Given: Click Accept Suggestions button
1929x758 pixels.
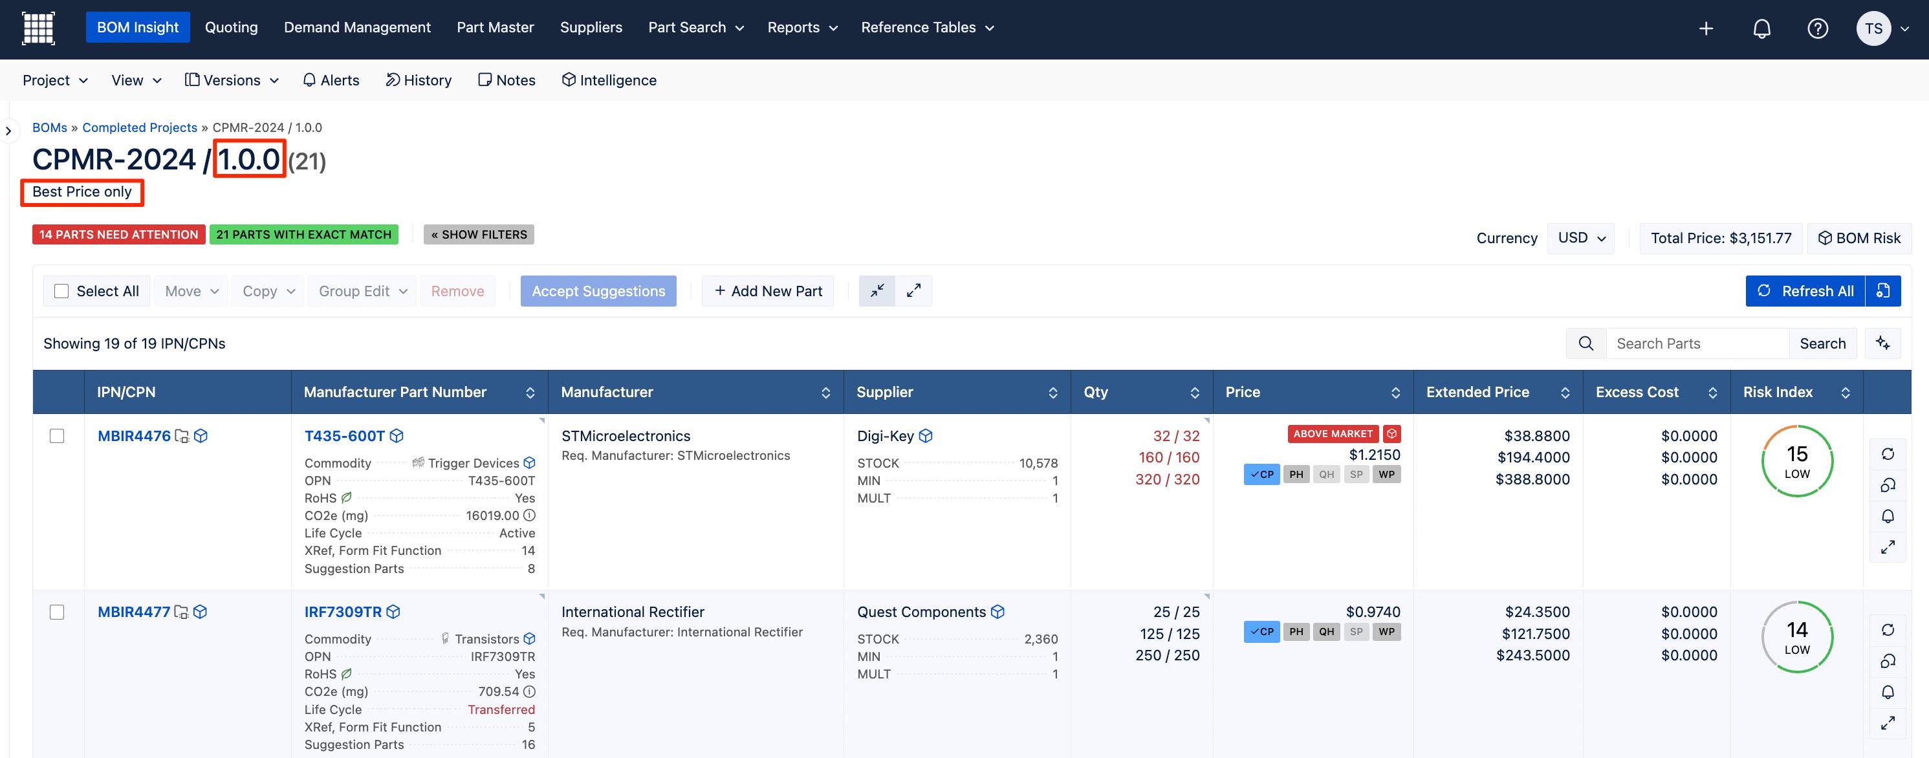Looking at the screenshot, I should 598,290.
